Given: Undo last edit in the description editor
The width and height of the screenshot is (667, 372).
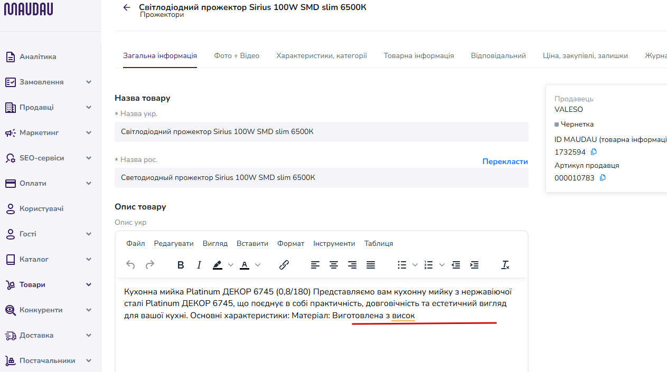Looking at the screenshot, I should tap(131, 265).
